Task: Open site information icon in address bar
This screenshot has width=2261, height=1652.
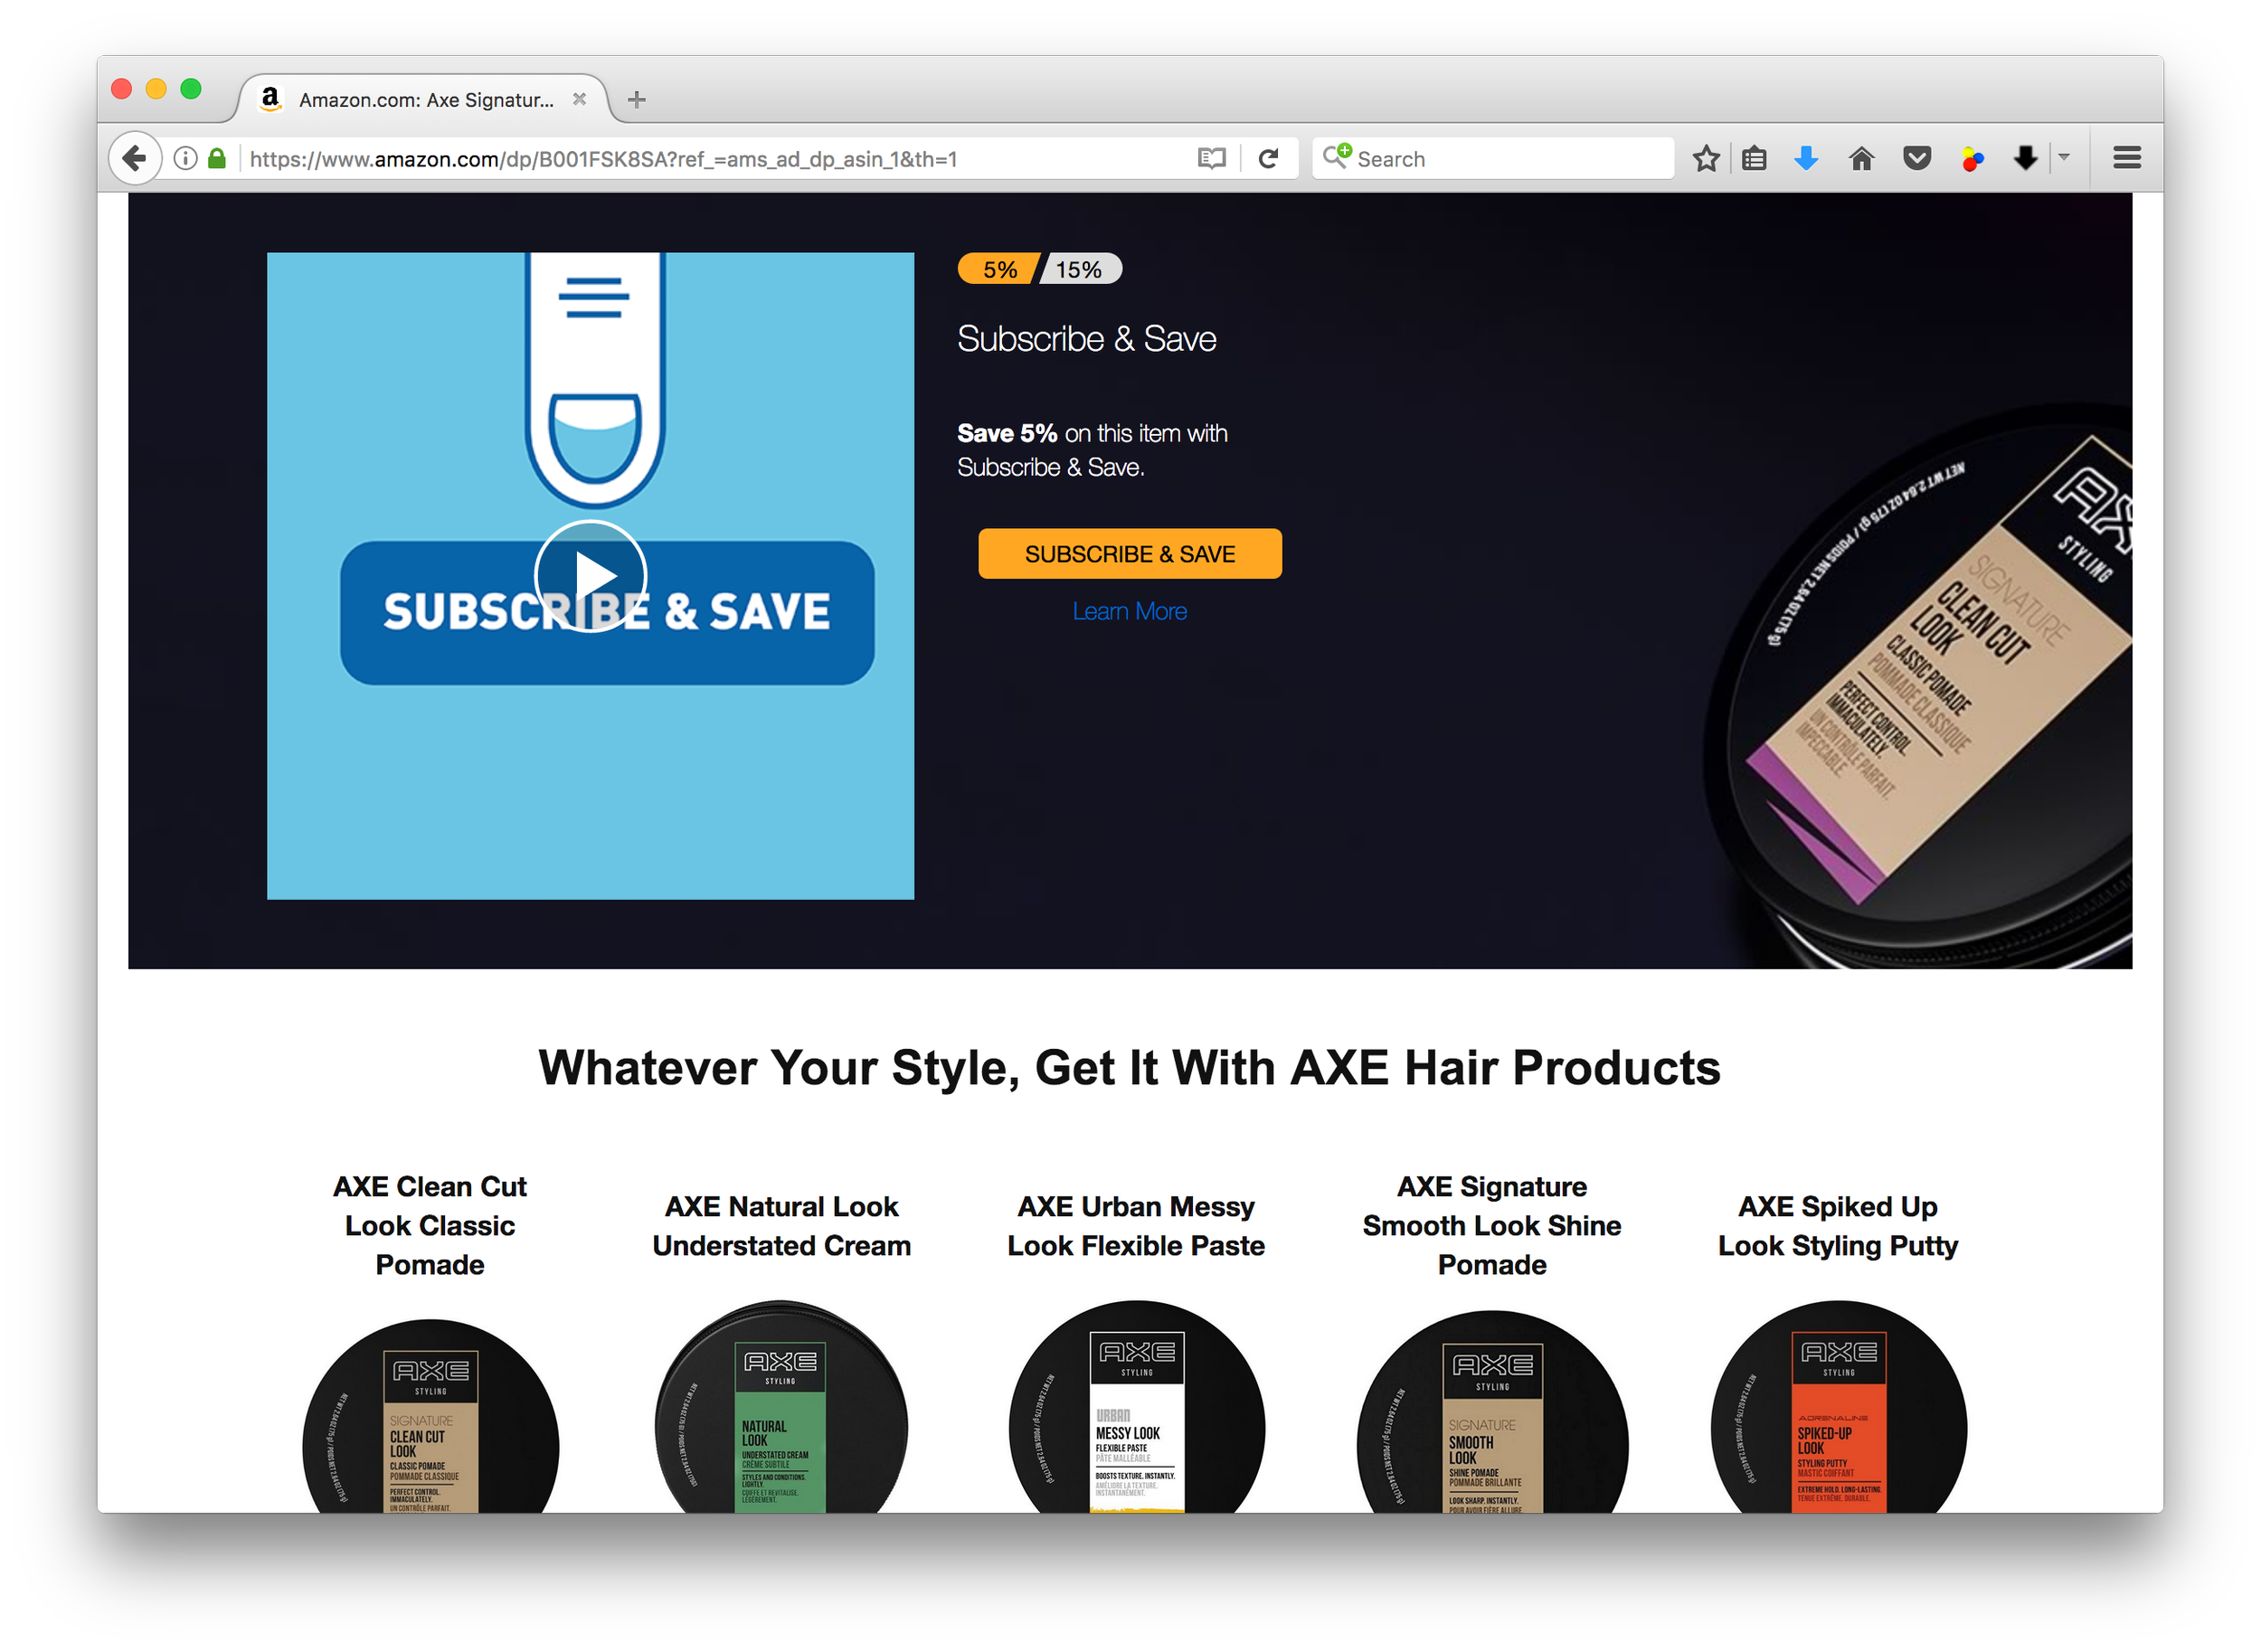Action: [x=185, y=158]
